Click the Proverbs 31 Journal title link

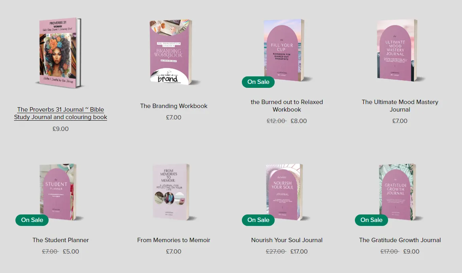point(60,113)
